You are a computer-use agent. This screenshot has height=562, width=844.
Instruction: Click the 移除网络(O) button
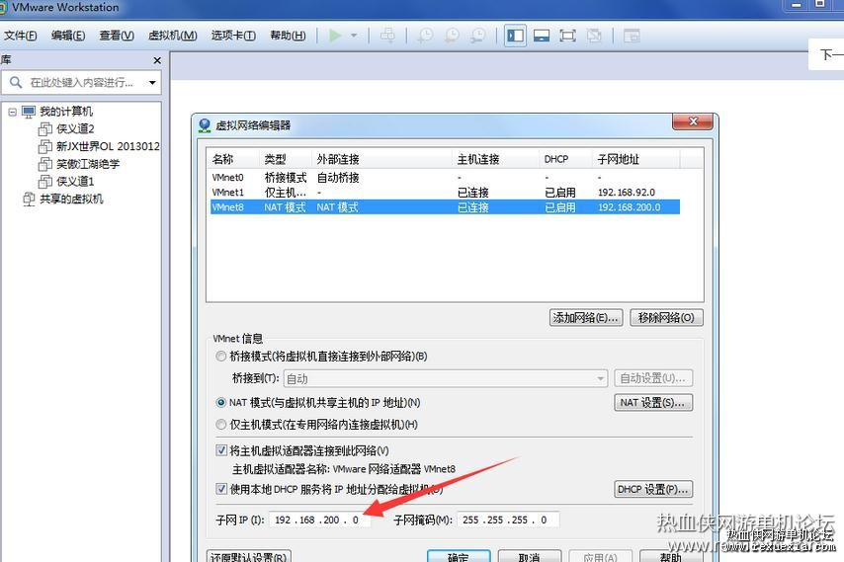click(x=666, y=318)
